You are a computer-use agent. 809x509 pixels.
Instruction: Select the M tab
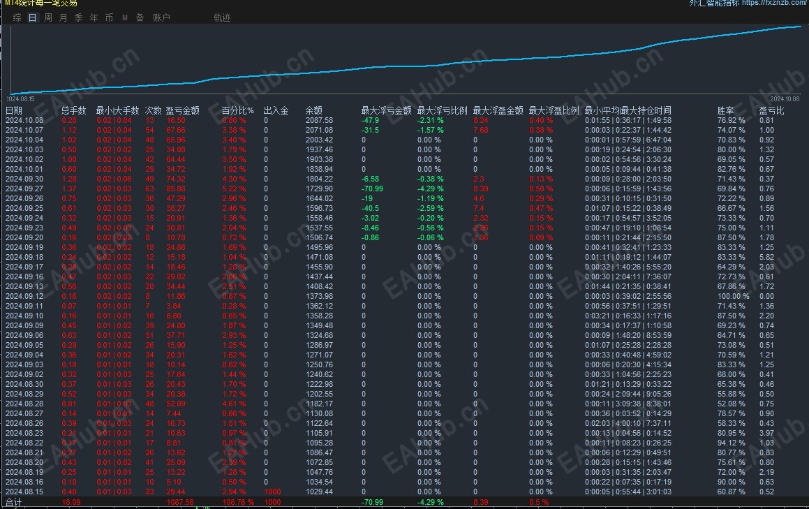tap(124, 17)
